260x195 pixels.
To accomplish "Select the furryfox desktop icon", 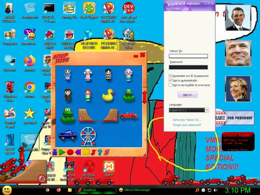I will click(x=30, y=63).
